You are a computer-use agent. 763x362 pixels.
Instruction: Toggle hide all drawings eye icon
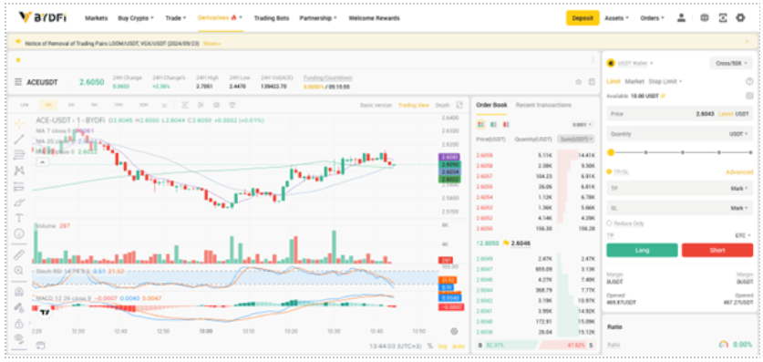pos(19,337)
